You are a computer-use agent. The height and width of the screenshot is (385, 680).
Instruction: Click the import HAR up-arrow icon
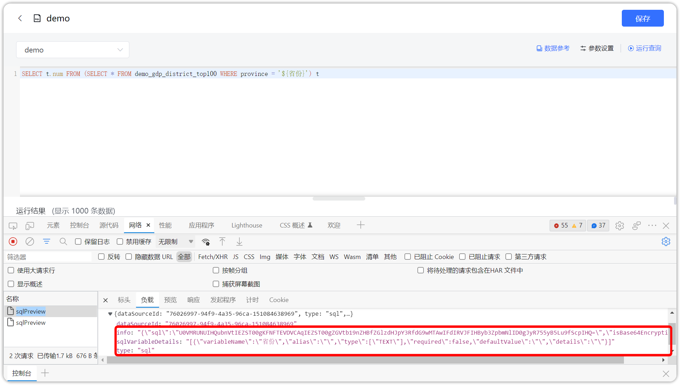tap(222, 241)
